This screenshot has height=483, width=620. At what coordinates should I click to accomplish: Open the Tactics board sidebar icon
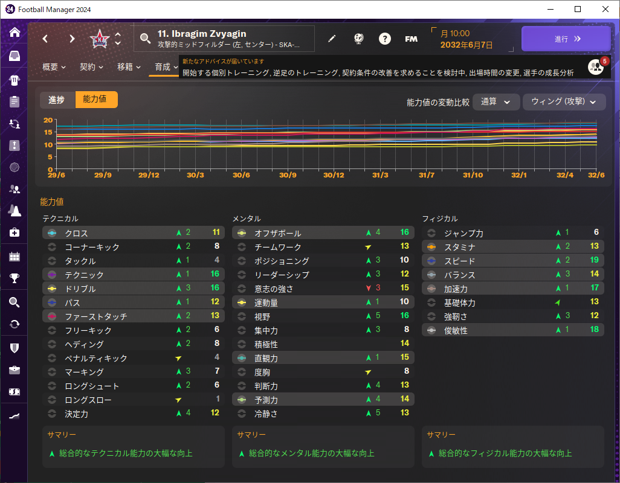tap(15, 146)
